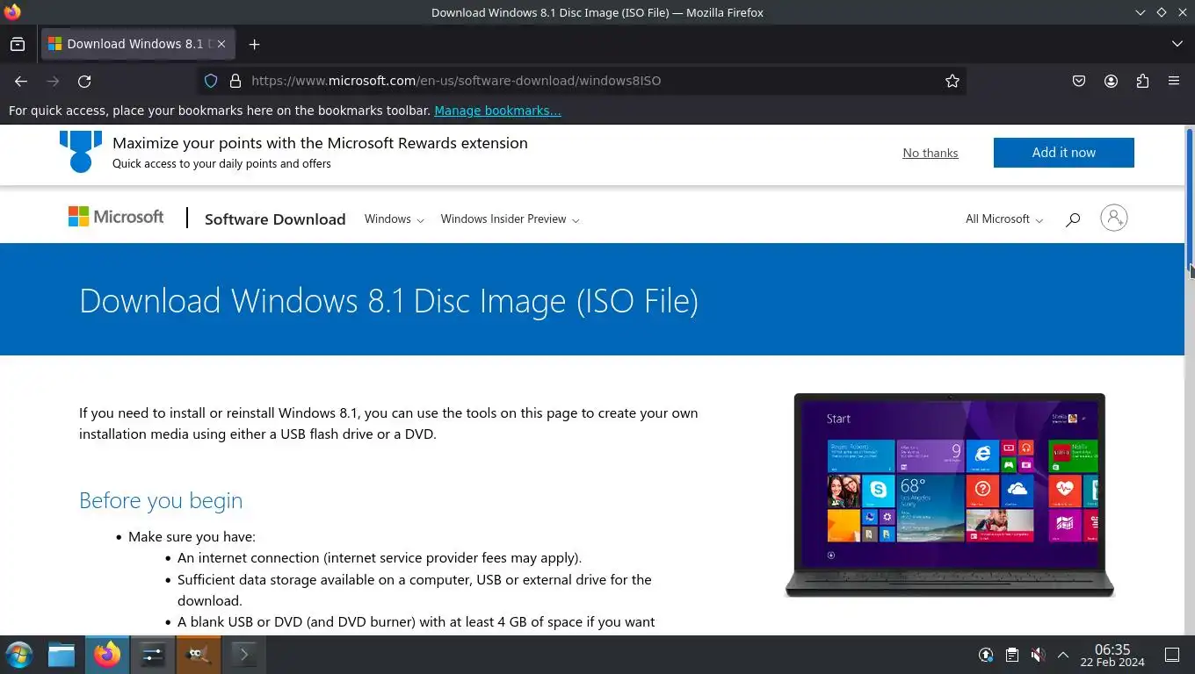The image size is (1195, 674).
Task: Click the muted volume tray icon
Action: 1038,655
